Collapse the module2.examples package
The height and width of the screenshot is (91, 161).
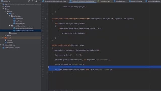click(x=10, y=26)
